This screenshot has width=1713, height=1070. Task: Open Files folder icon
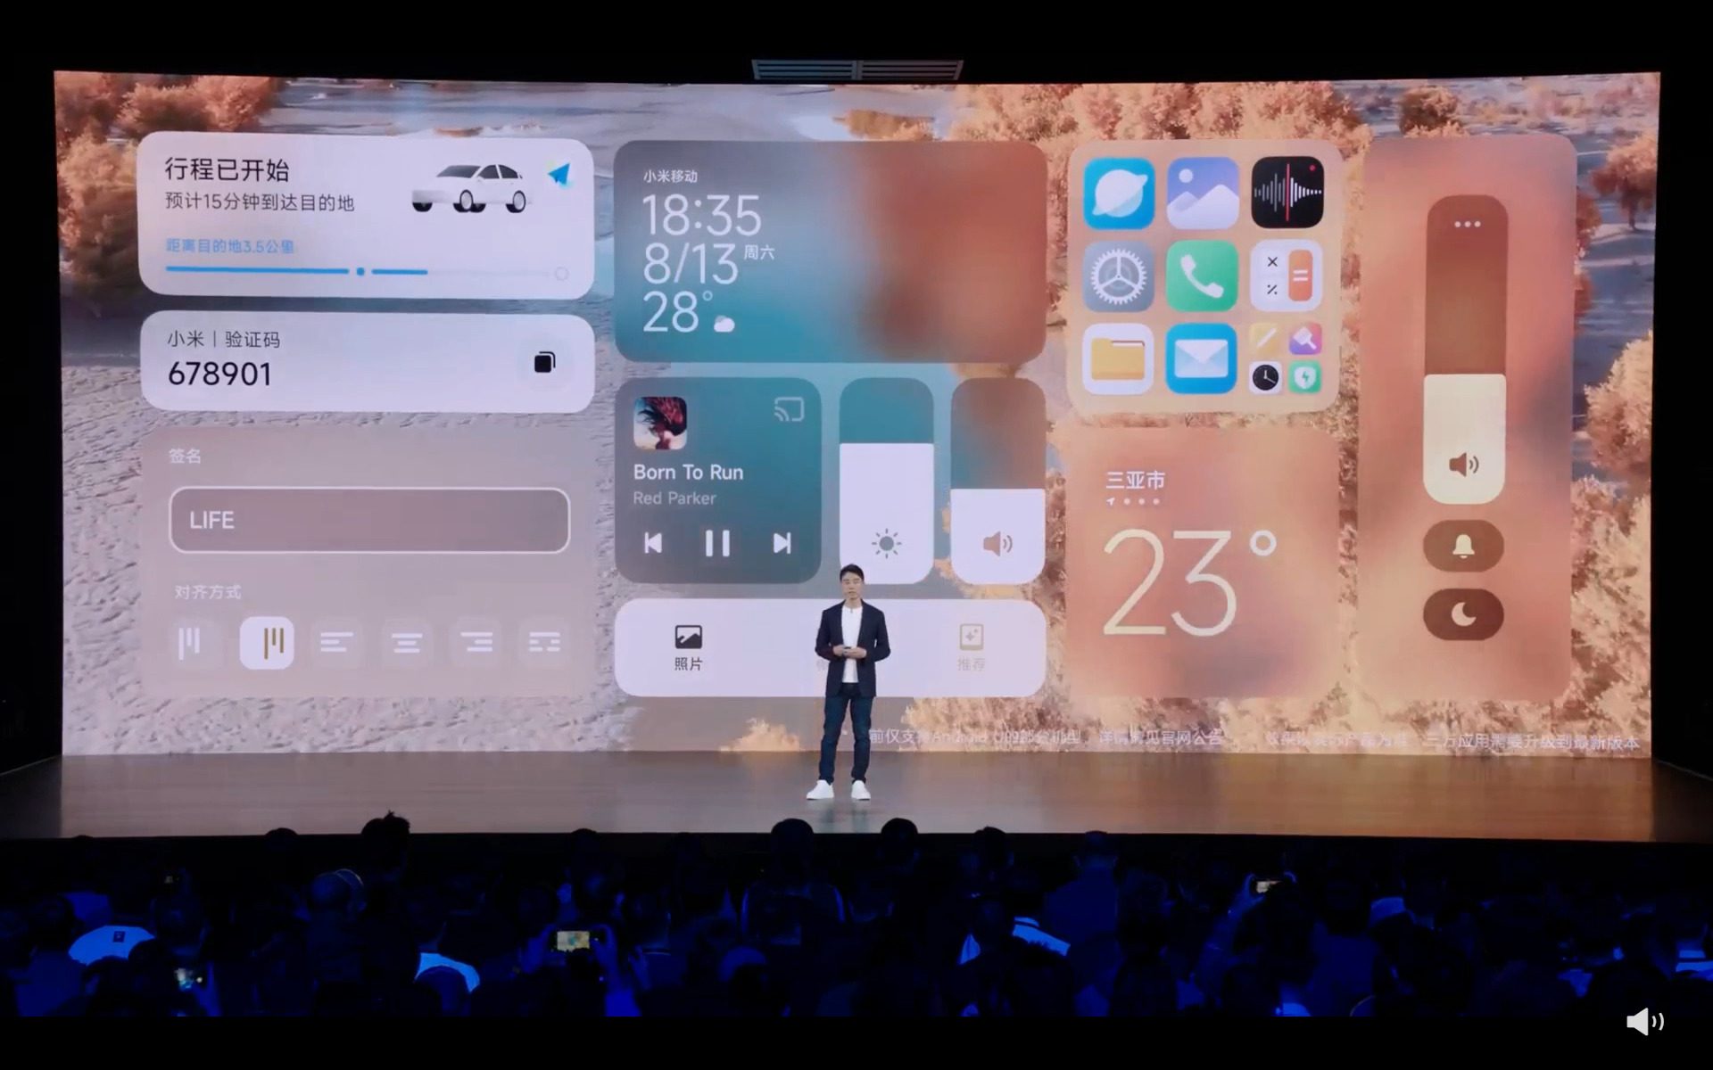pyautogui.click(x=1115, y=358)
